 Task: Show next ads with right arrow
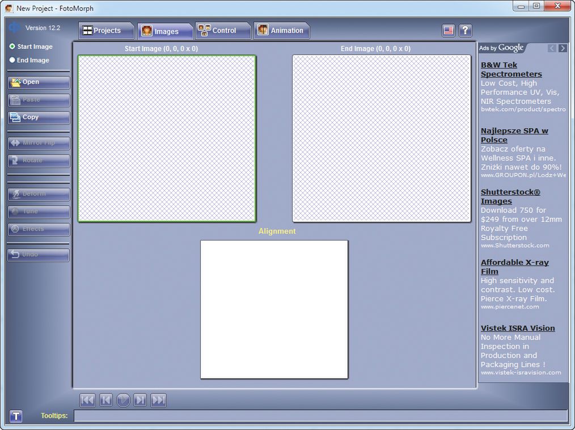coord(563,48)
